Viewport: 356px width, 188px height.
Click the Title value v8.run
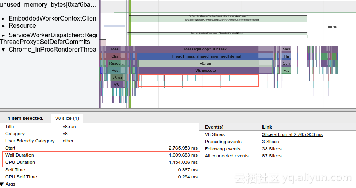tap(69, 127)
